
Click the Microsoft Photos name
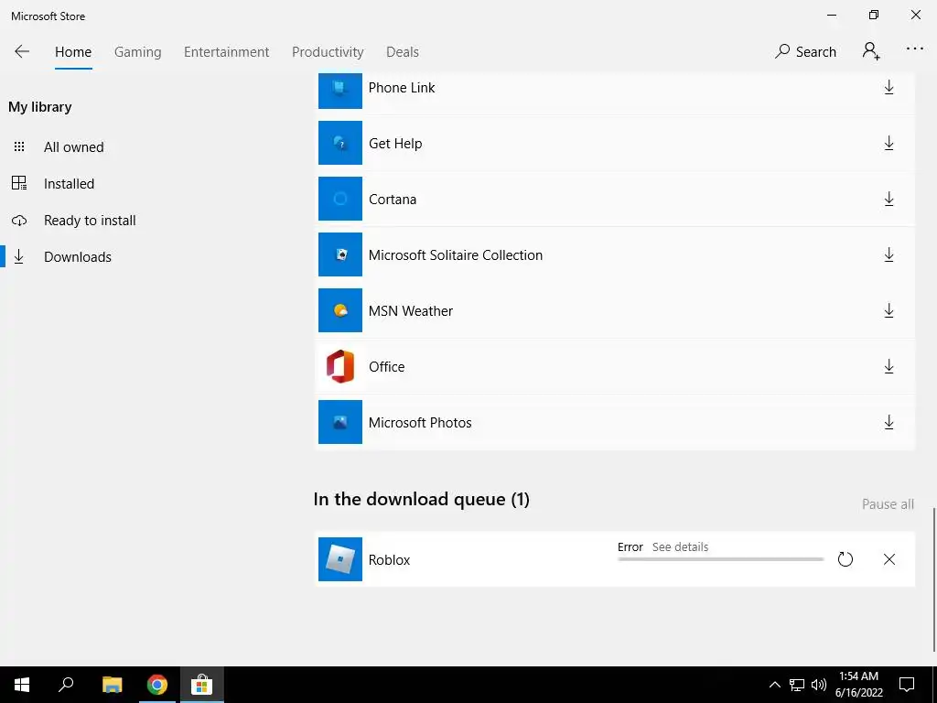click(x=420, y=423)
